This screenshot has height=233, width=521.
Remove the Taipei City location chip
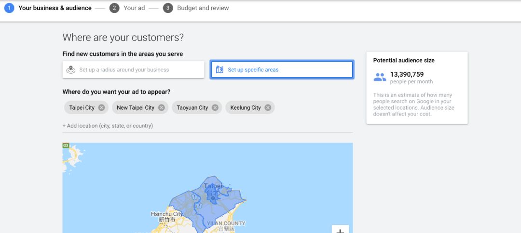[x=102, y=107]
